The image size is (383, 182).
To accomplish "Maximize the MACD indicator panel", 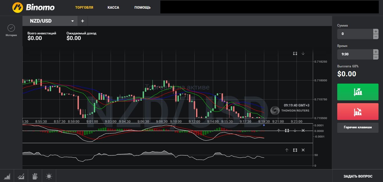I will [287, 131].
